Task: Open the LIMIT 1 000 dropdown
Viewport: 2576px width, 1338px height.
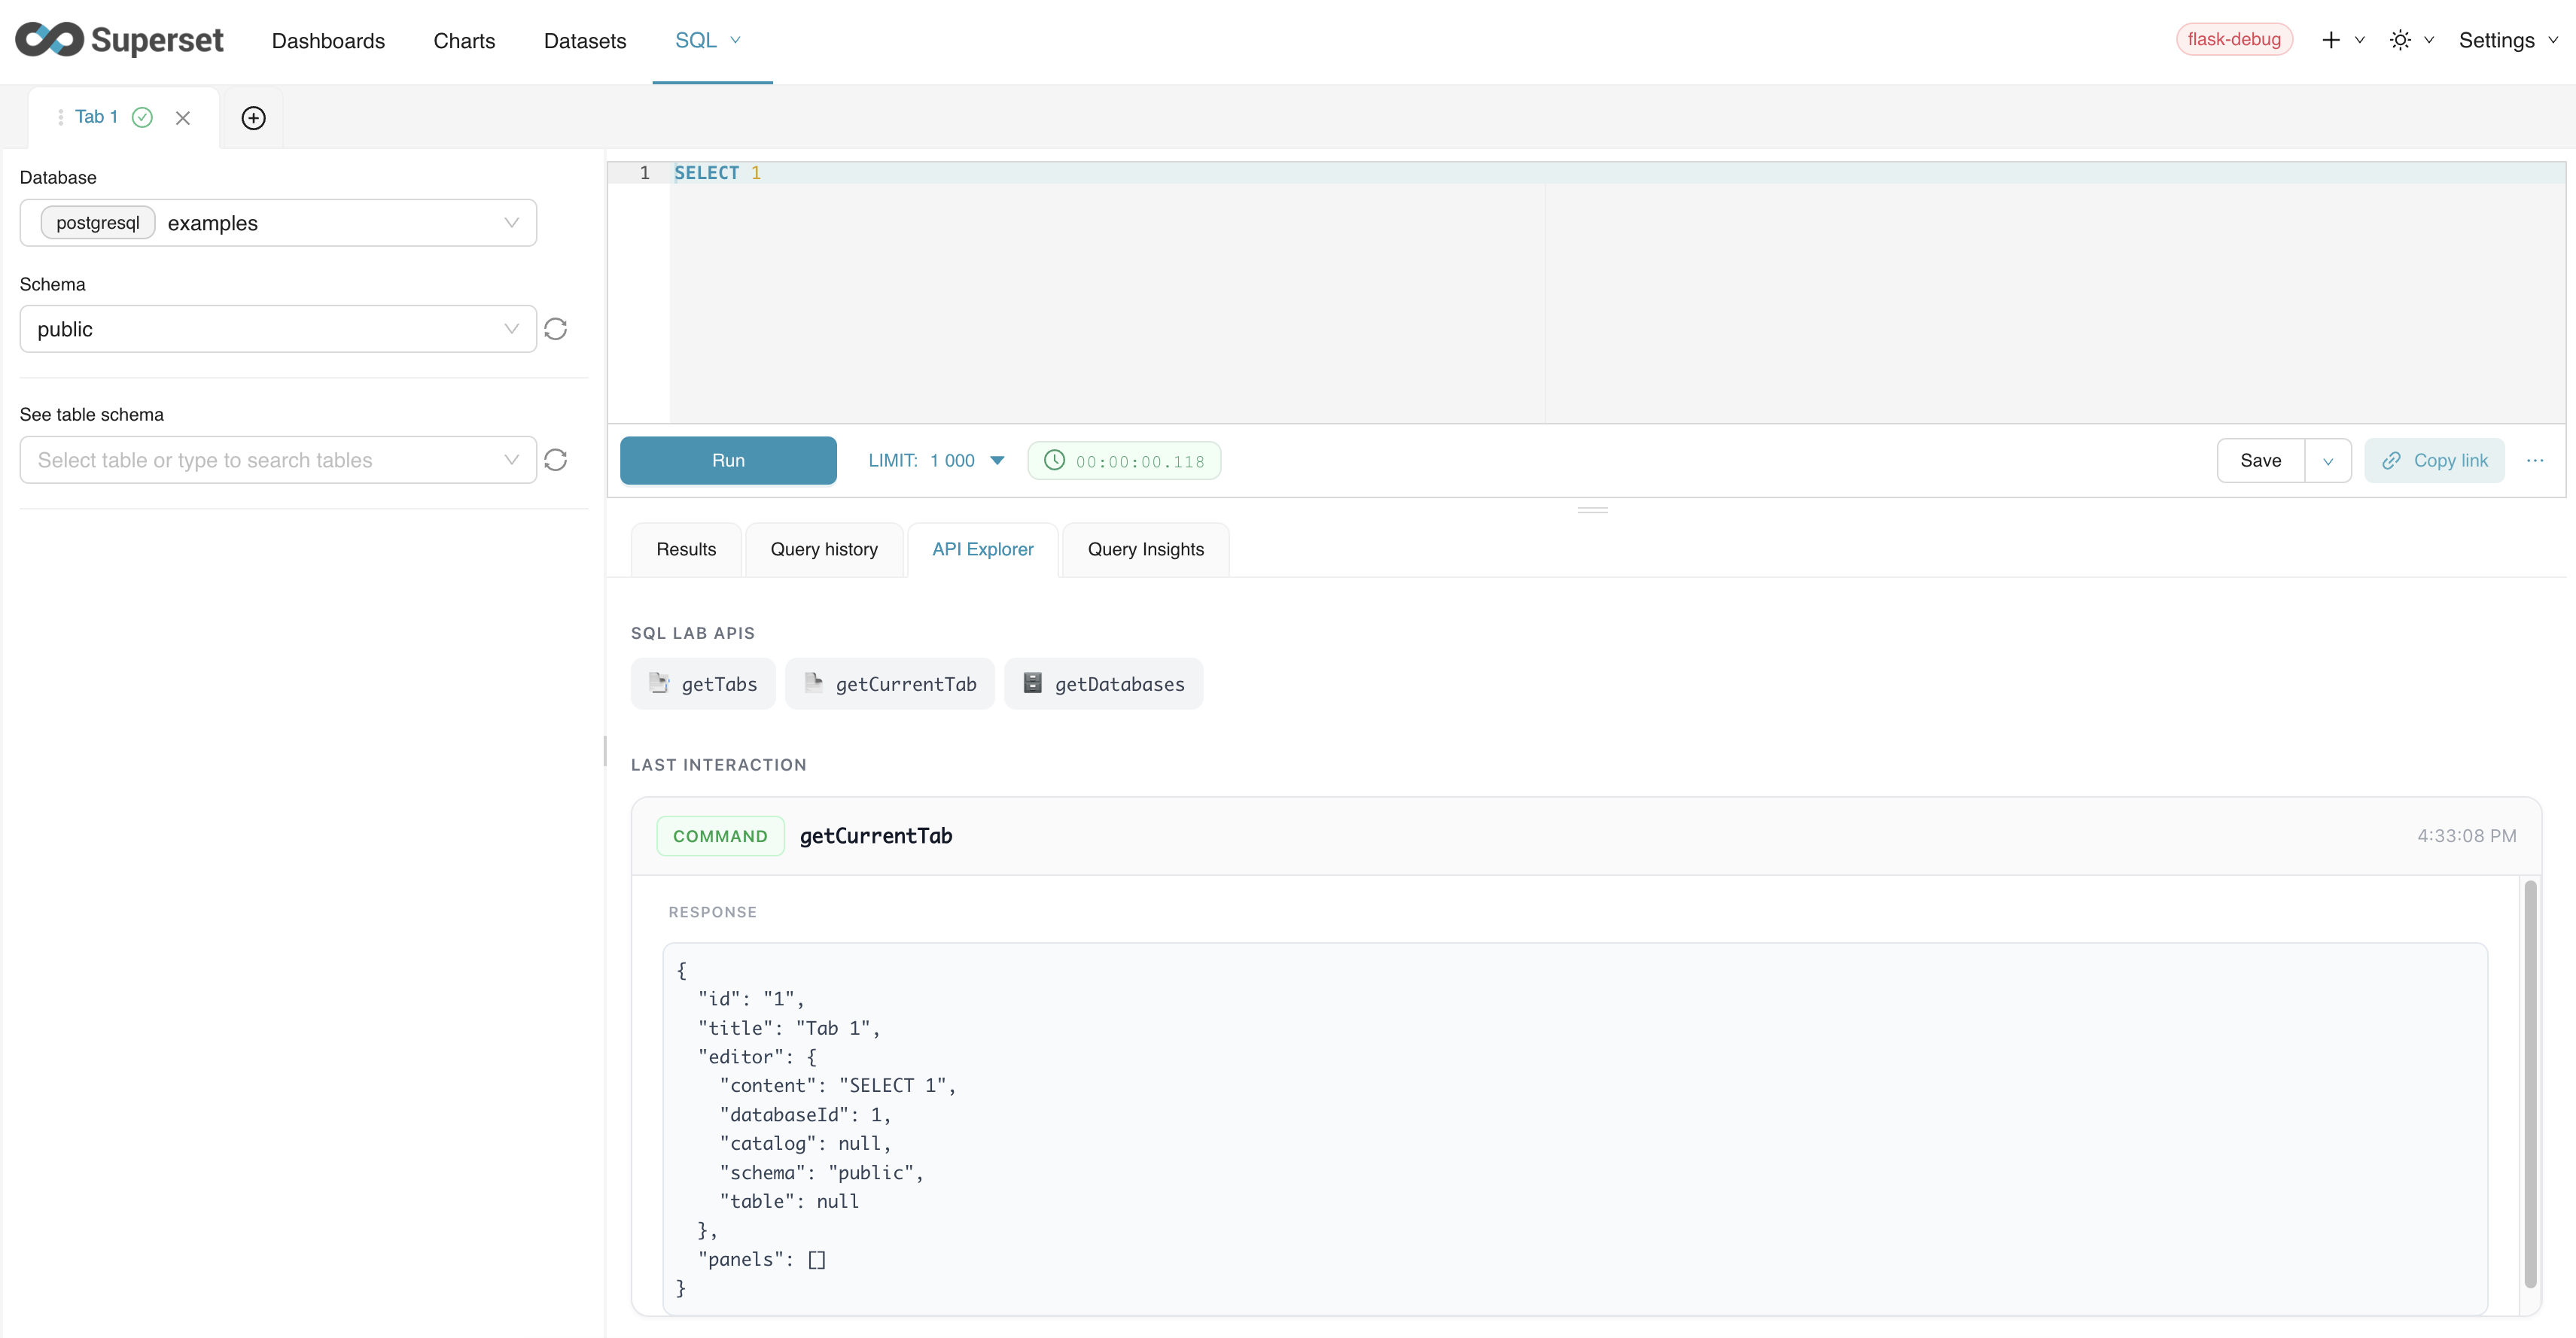Action: (936, 461)
